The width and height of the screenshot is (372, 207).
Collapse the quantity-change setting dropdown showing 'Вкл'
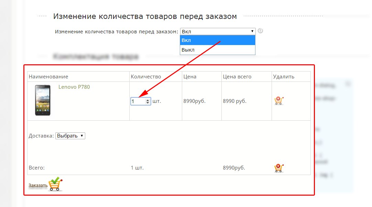[218, 31]
